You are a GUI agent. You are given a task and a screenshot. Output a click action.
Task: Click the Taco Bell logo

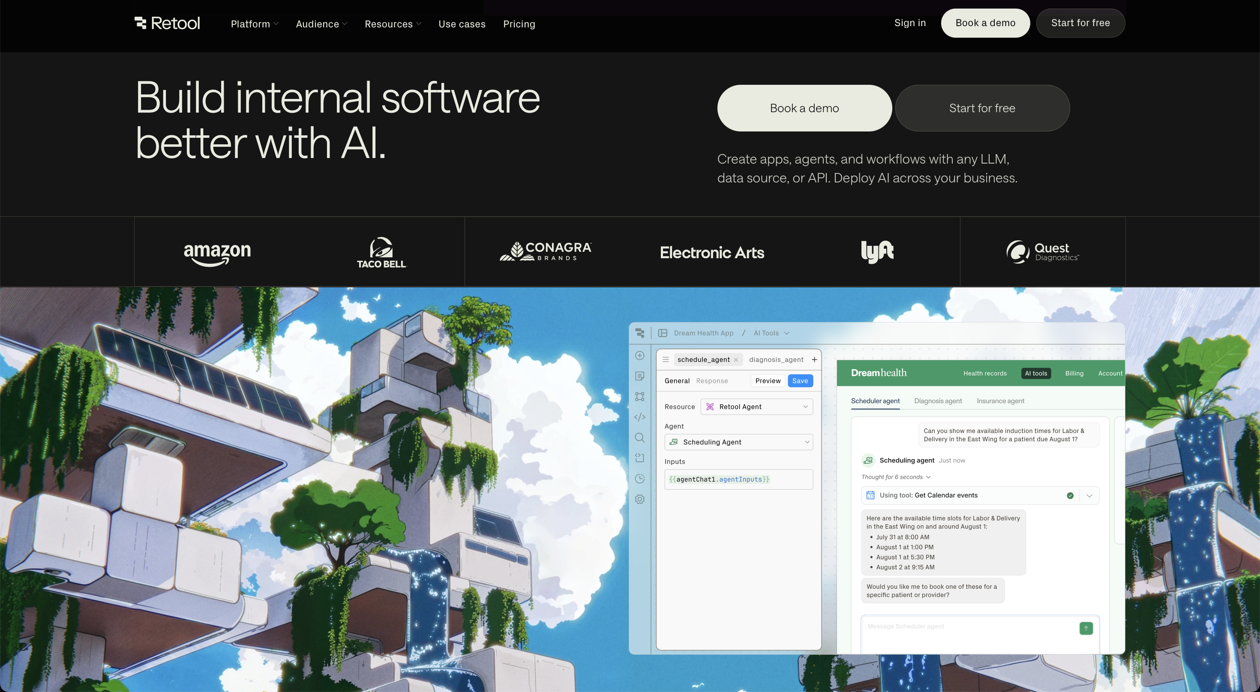(381, 253)
